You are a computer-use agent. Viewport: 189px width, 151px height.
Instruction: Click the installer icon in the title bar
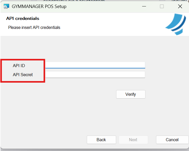[6, 6]
